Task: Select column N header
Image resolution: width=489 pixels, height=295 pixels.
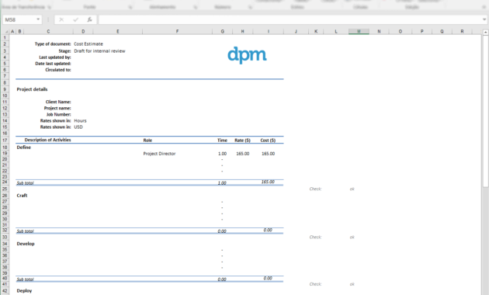Action: 379,32
